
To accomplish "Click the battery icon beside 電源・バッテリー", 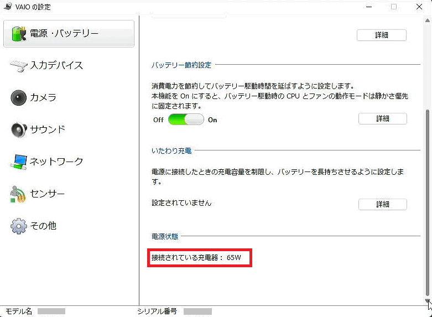I will [19, 34].
